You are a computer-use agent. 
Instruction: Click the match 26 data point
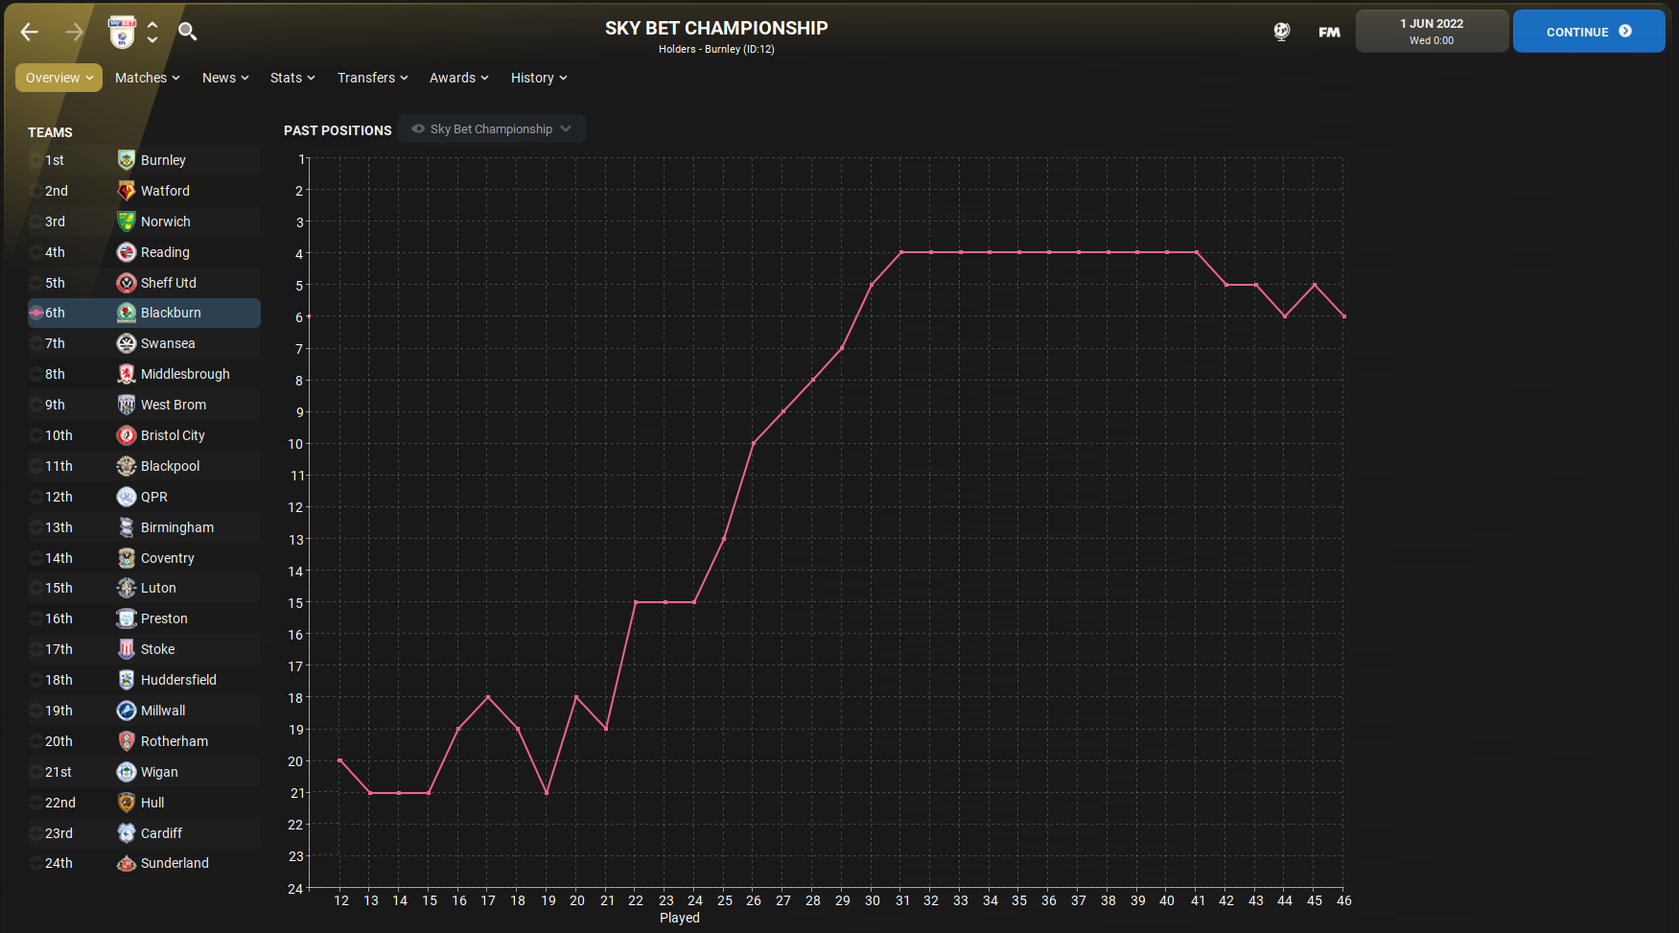click(x=754, y=443)
